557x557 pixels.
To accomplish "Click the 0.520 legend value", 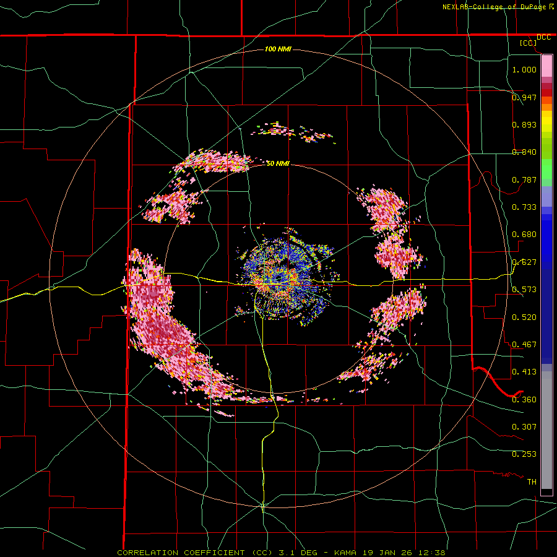I will coord(524,317).
